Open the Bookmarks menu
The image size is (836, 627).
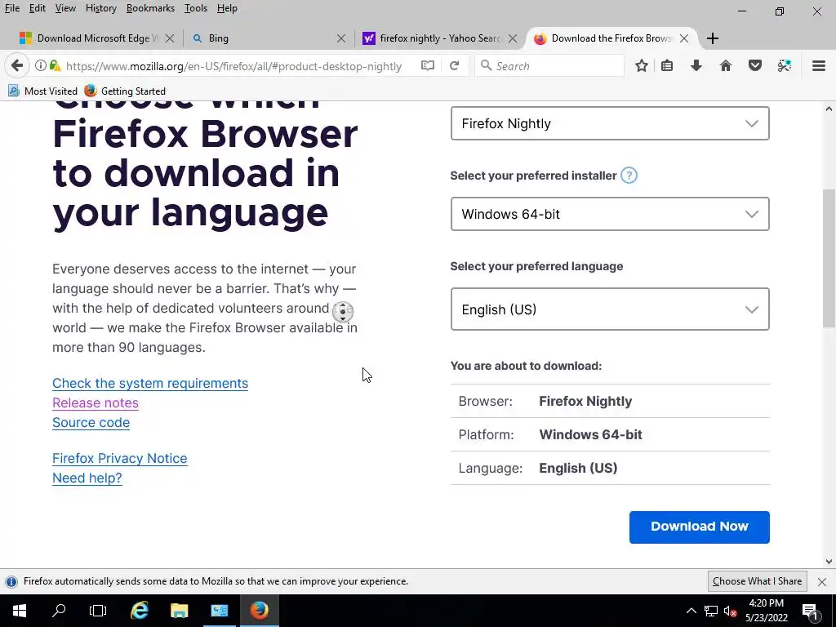(x=150, y=8)
